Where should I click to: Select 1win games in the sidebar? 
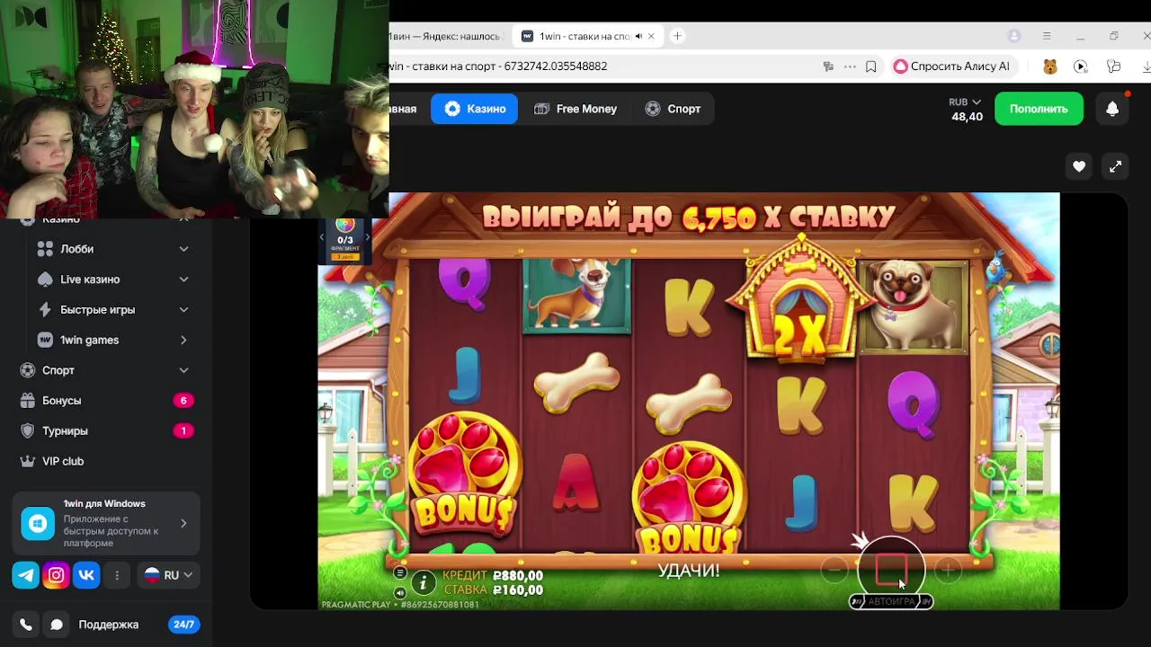coord(89,340)
